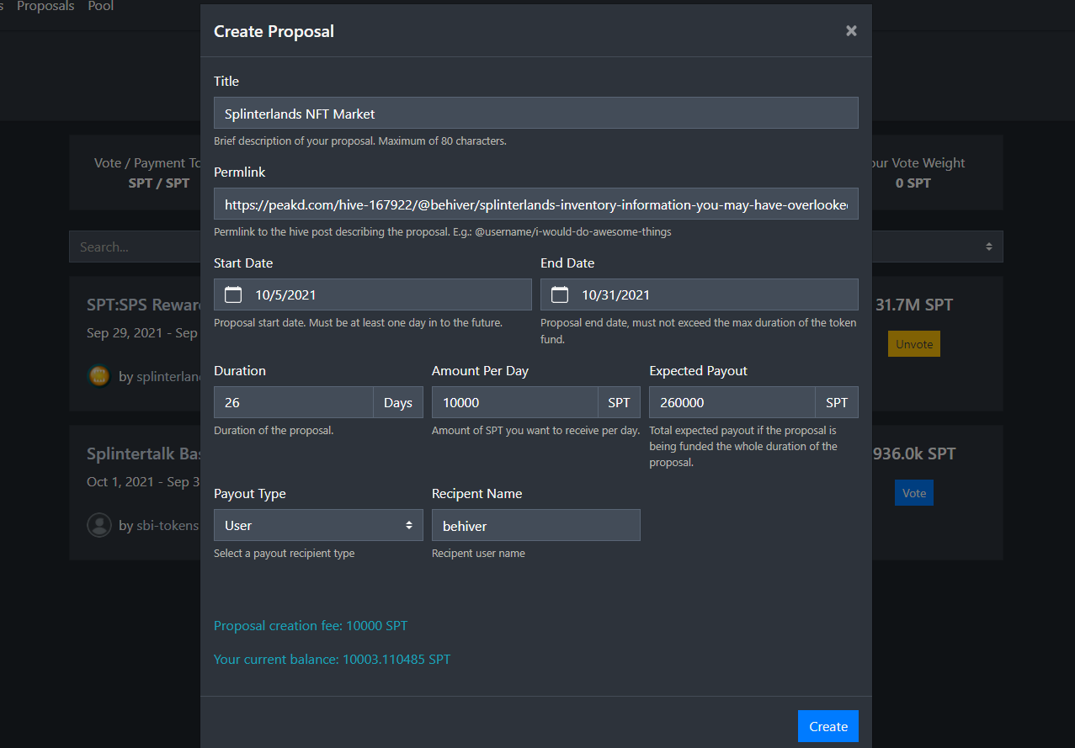Open the Start Date calendar picker icon
1075x748 pixels.
point(233,294)
